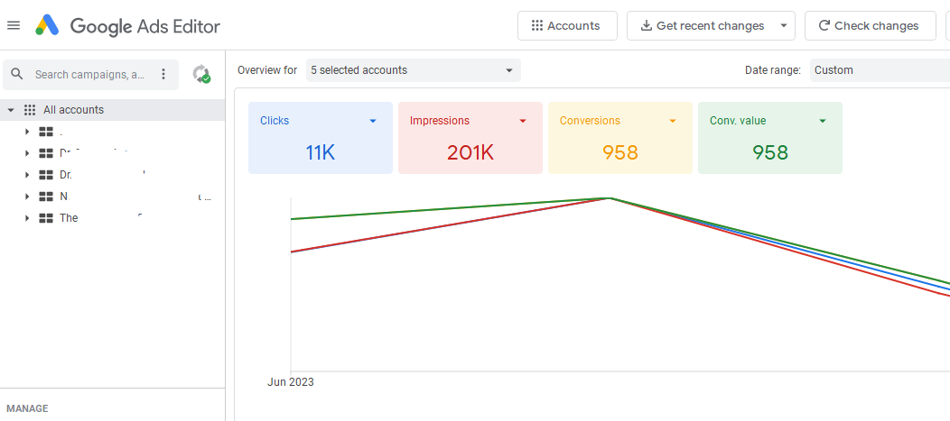Click the account icon beside 'The' row
The width and height of the screenshot is (950, 421).
click(46, 218)
